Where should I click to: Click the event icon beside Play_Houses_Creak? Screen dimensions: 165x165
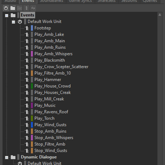click(x=27, y=92)
